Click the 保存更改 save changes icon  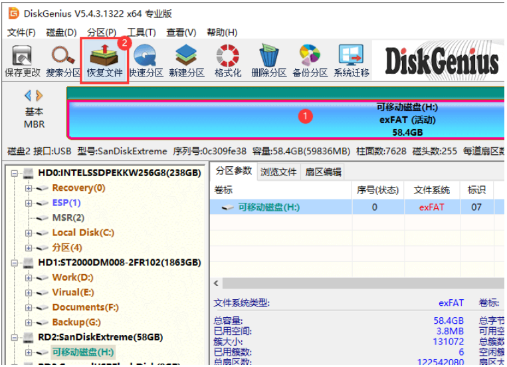point(22,61)
